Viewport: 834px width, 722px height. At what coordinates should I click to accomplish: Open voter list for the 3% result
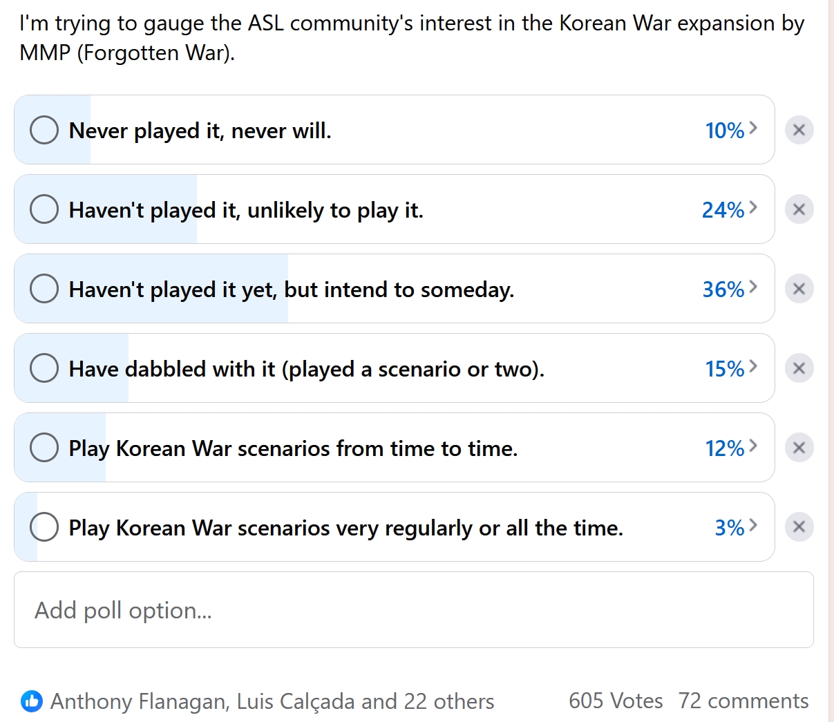(736, 527)
